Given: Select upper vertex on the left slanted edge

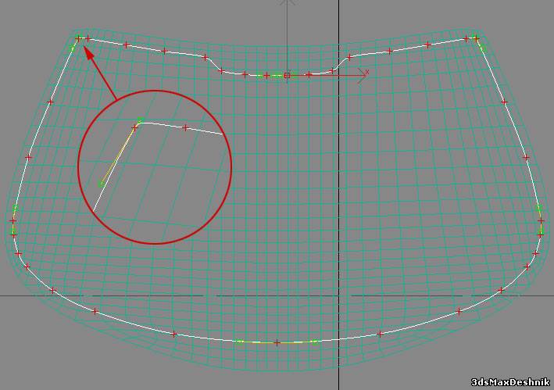Looking at the screenshot, I should pos(50,102).
